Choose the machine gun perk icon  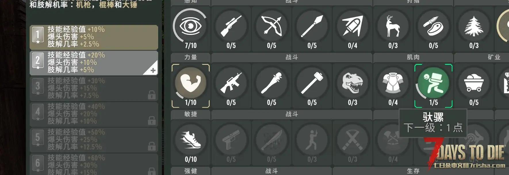click(x=231, y=83)
